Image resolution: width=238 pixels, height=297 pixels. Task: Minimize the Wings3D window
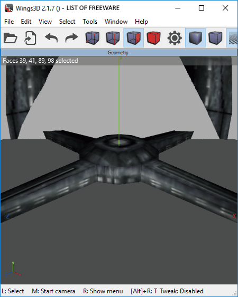[178, 8]
